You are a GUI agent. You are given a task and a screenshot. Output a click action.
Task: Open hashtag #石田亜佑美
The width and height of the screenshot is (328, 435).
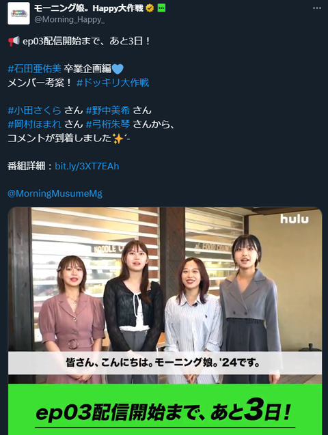34,69
